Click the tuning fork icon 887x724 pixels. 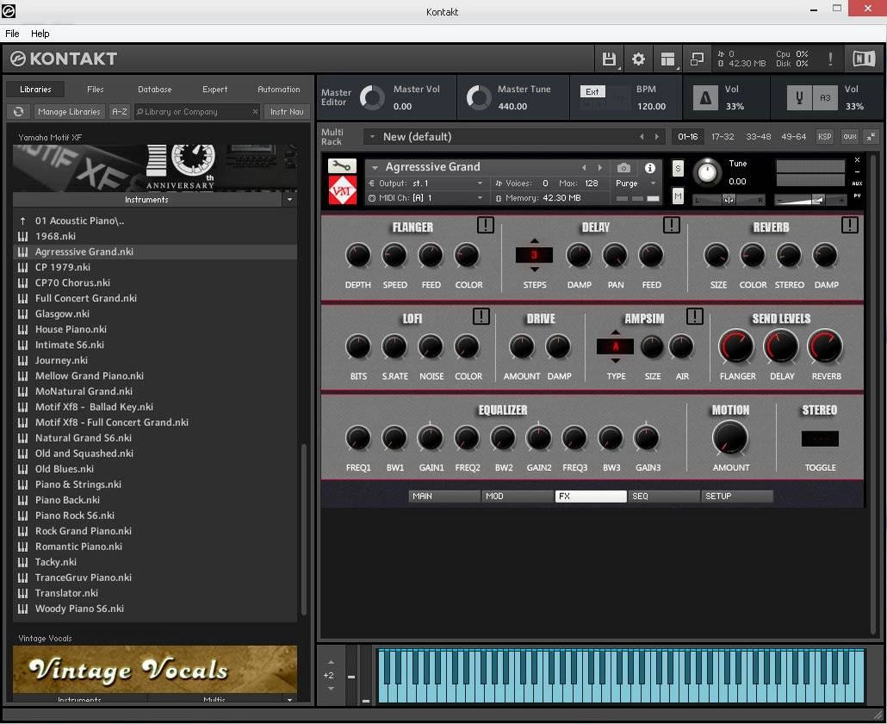pos(799,98)
